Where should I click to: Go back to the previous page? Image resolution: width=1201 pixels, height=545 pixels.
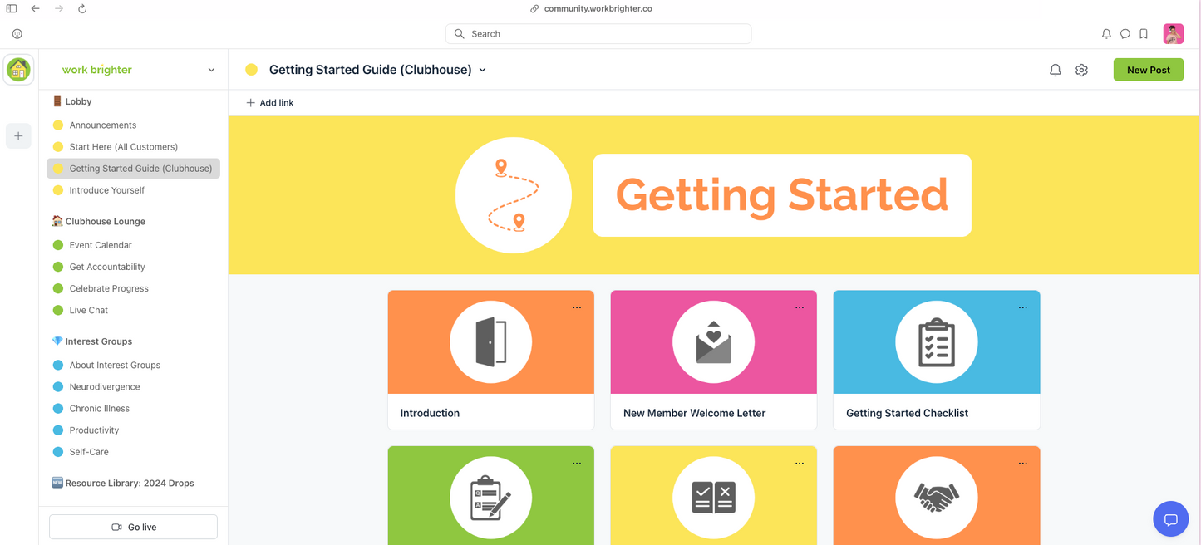pos(35,8)
